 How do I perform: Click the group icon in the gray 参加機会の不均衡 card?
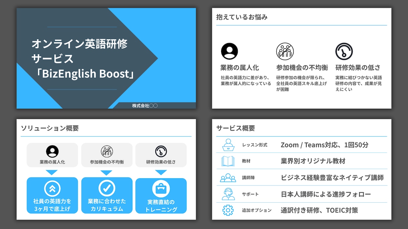107,152
